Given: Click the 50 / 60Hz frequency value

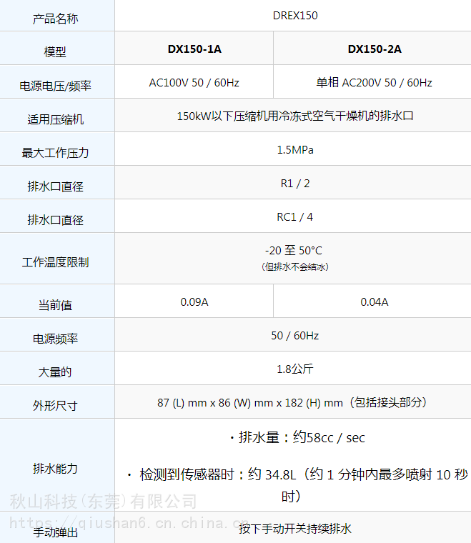Looking at the screenshot, I should (x=295, y=336).
